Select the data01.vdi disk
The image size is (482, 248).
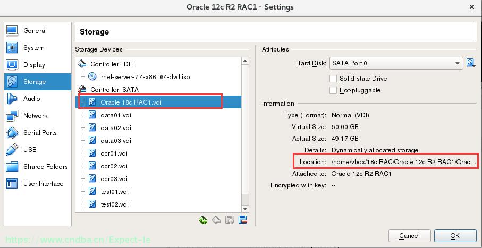pyautogui.click(x=158, y=115)
